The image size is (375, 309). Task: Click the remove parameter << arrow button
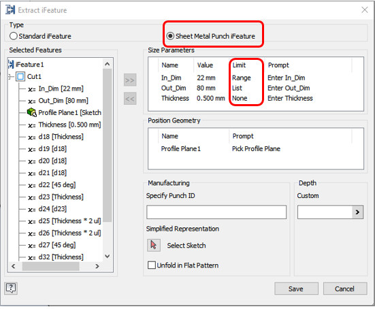click(x=130, y=99)
